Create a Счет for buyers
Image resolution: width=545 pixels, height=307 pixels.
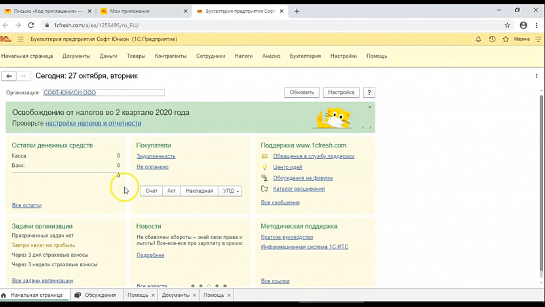pyautogui.click(x=151, y=191)
